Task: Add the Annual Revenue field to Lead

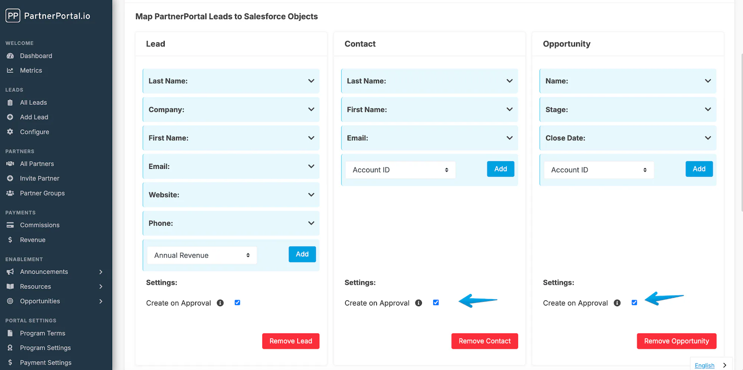Action: pyautogui.click(x=302, y=254)
